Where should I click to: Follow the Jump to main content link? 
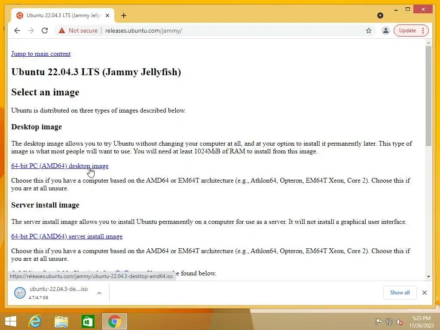click(x=41, y=54)
